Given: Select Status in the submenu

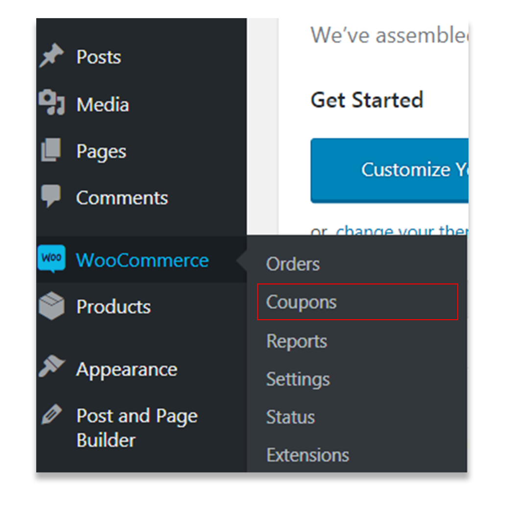Looking at the screenshot, I should pyautogui.click(x=290, y=417).
